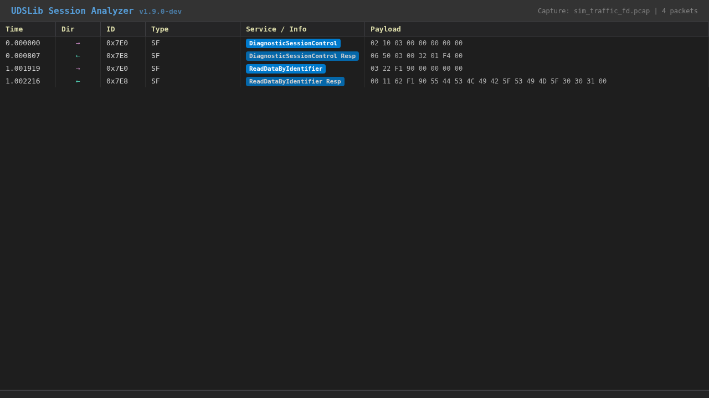Click the outgoing arrow at time 0.000000
709x398 pixels.
[78, 43]
